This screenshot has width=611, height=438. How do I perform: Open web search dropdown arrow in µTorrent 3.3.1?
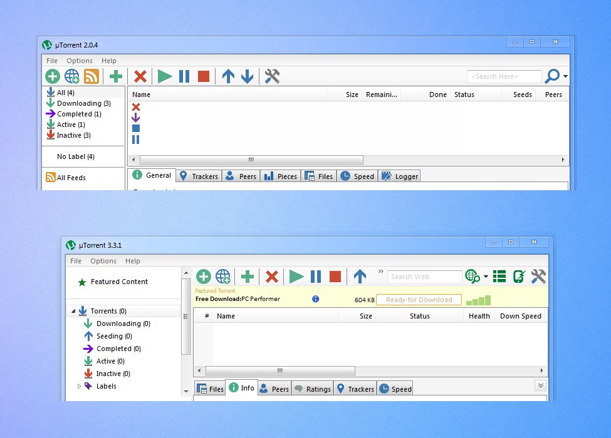[486, 277]
